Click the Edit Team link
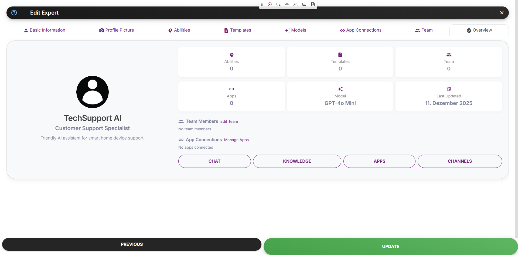This screenshot has height=255, width=518. (229, 121)
